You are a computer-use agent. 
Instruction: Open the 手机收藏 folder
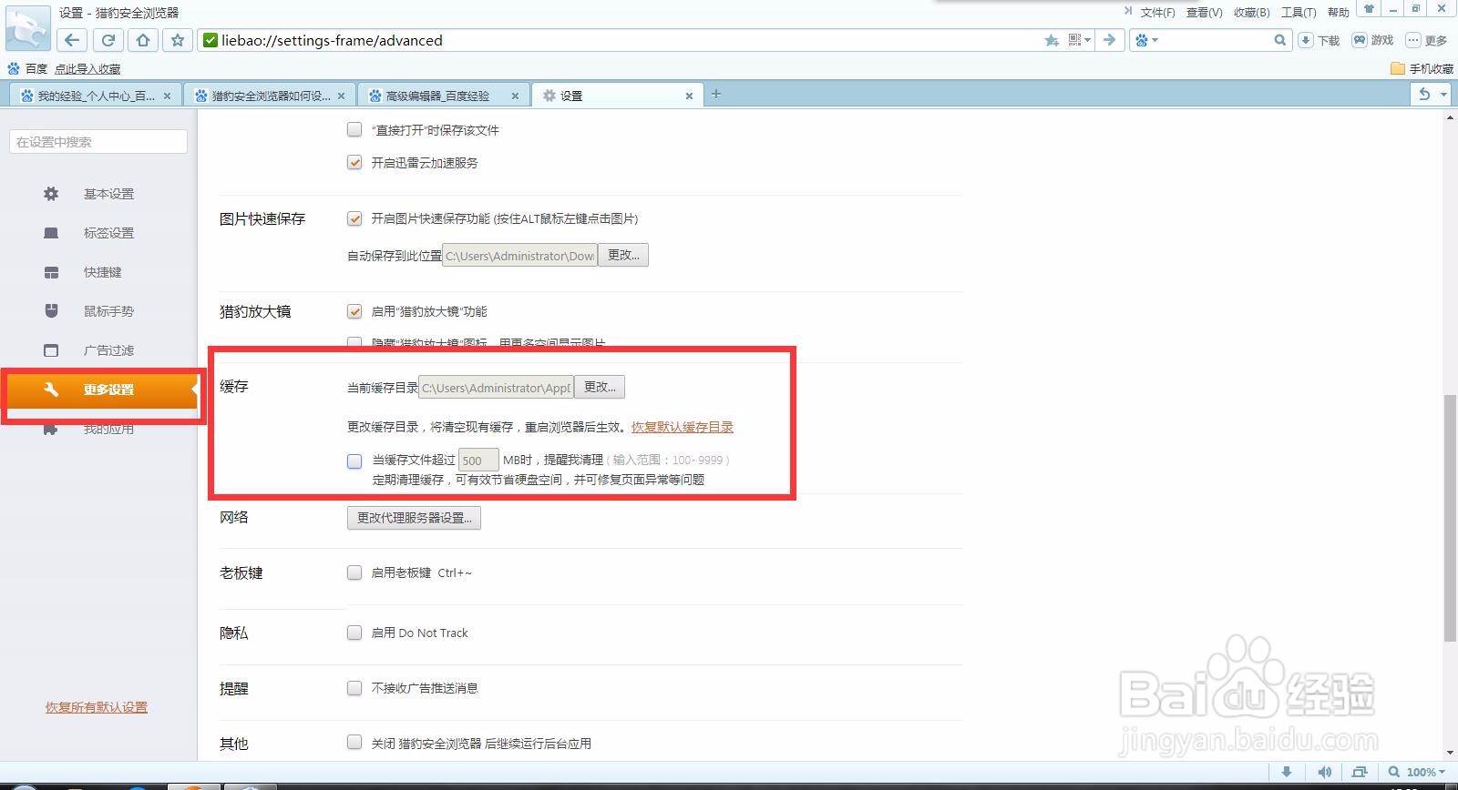[x=1422, y=68]
